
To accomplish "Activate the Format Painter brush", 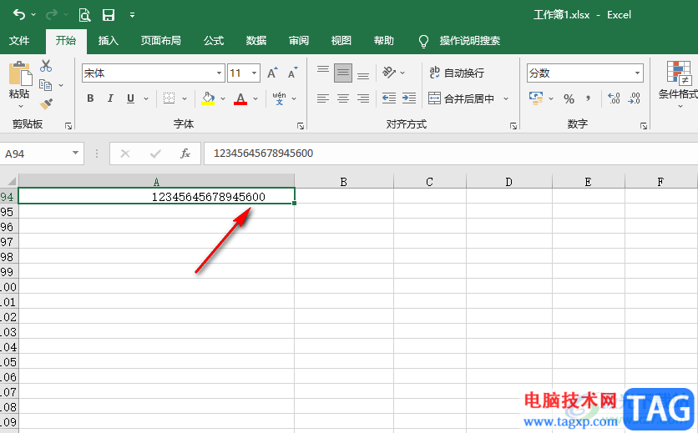I will tap(46, 103).
